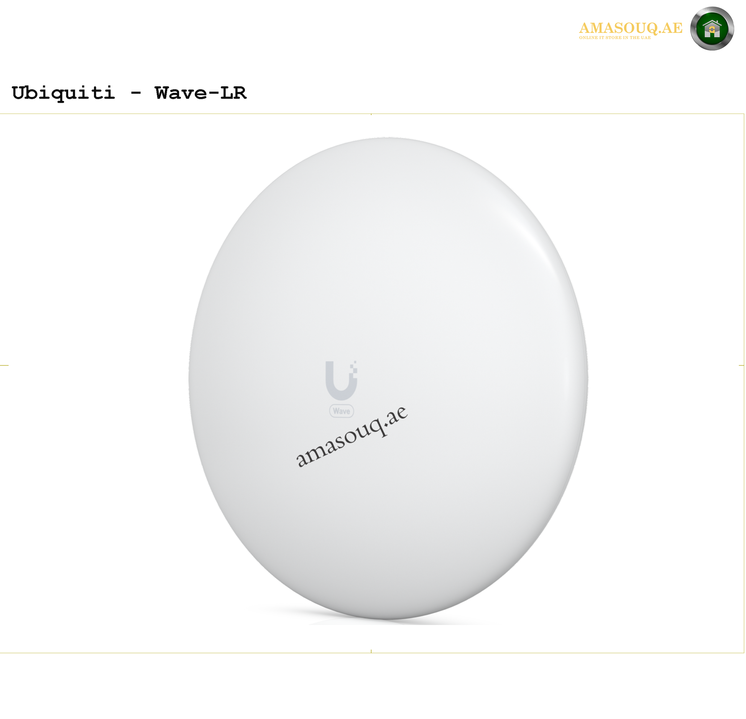Select the word Ubiquiti in the title
Viewport: 746px width, 719px height.
(63, 93)
